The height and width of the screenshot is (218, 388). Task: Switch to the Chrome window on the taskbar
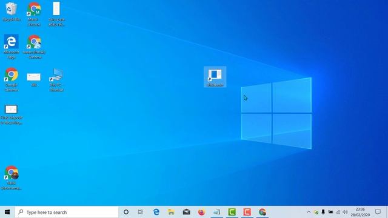coord(263,212)
